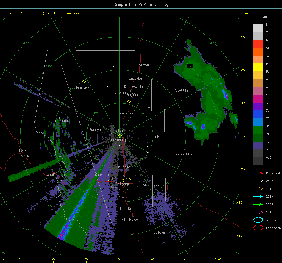Click the Stettler city label
Image resolution: width=282 pixels, height=263 pixels.
point(183,90)
